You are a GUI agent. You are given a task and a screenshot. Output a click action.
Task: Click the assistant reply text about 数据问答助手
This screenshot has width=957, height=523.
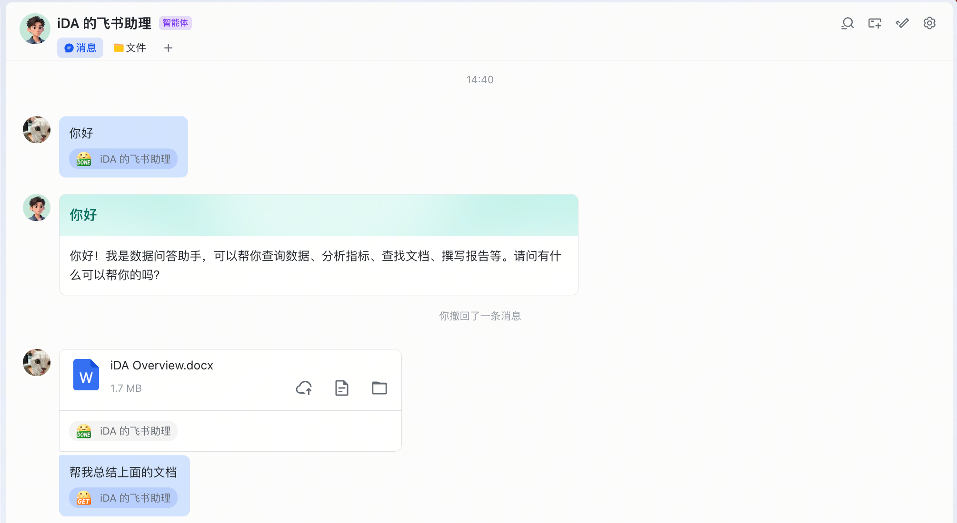(316, 265)
